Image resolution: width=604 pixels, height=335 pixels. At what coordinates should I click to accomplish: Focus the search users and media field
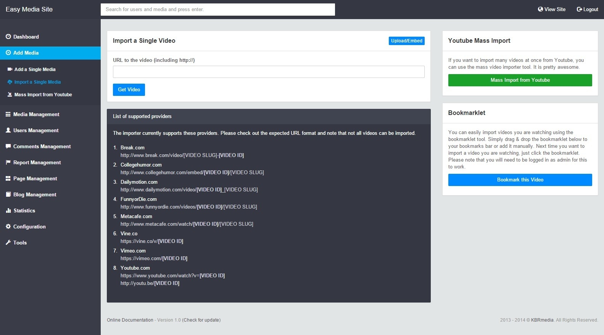click(218, 10)
